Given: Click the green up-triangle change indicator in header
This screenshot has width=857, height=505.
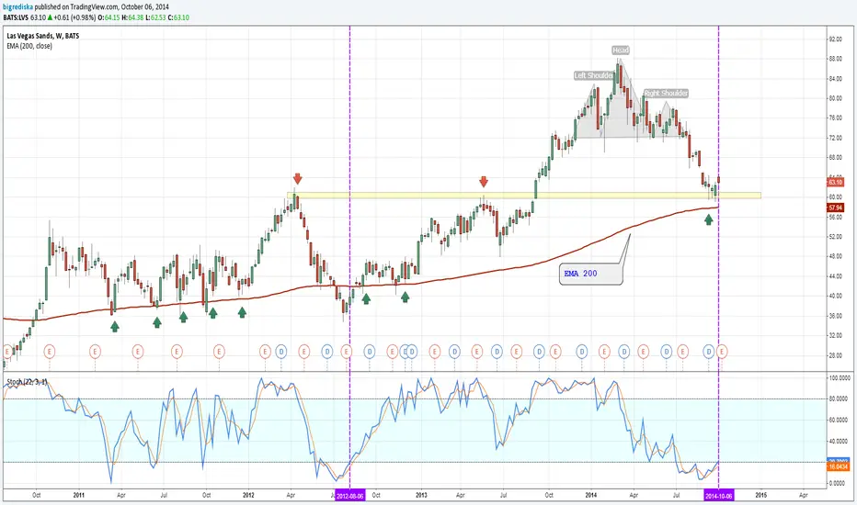Looking at the screenshot, I should [x=50, y=17].
